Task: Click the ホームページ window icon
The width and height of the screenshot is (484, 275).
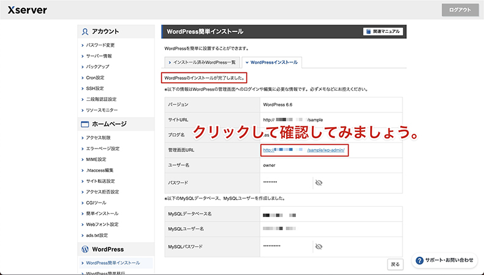Action: pos(85,125)
